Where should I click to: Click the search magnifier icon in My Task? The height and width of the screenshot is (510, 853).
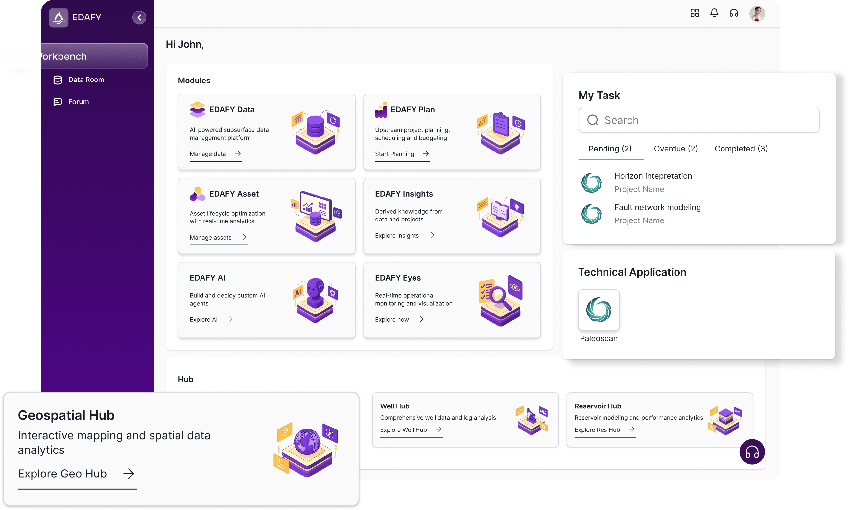pyautogui.click(x=592, y=120)
